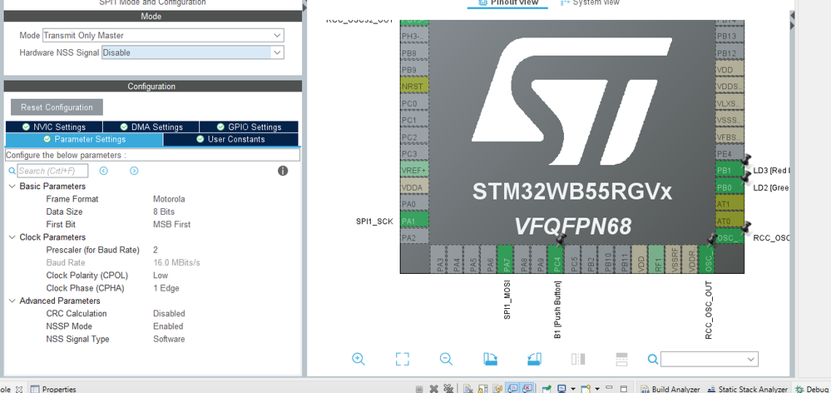The height and width of the screenshot is (393, 831).
Task: Switch to DMA Settings tab
Action: tap(151, 127)
